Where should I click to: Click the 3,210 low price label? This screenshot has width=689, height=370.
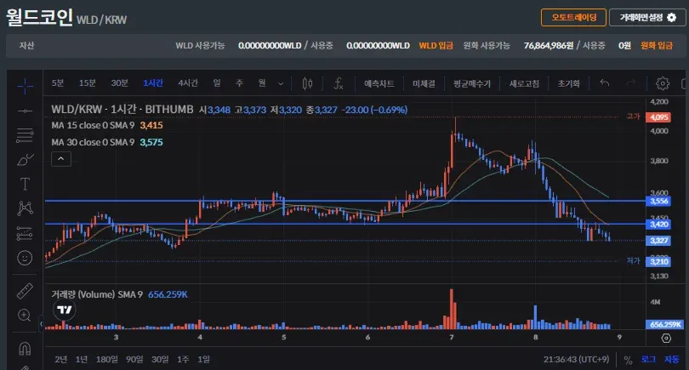(x=658, y=261)
